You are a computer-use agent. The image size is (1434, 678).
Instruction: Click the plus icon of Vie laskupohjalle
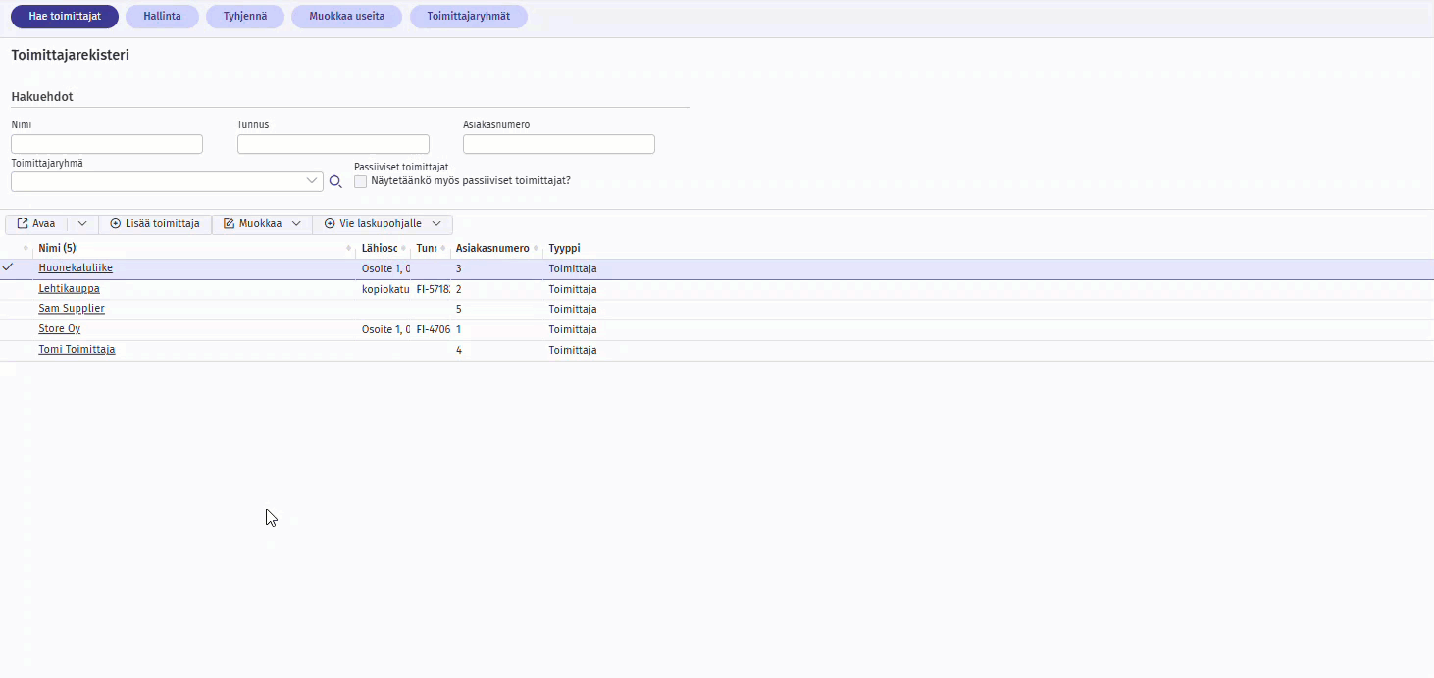(x=330, y=224)
